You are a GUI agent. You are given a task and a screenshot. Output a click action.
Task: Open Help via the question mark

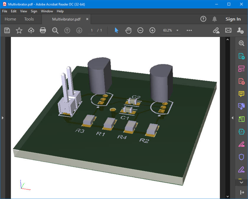[203, 19]
